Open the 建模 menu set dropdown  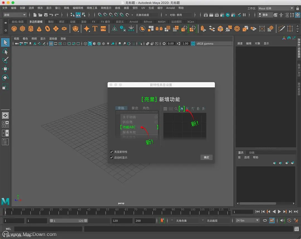pos(14,15)
